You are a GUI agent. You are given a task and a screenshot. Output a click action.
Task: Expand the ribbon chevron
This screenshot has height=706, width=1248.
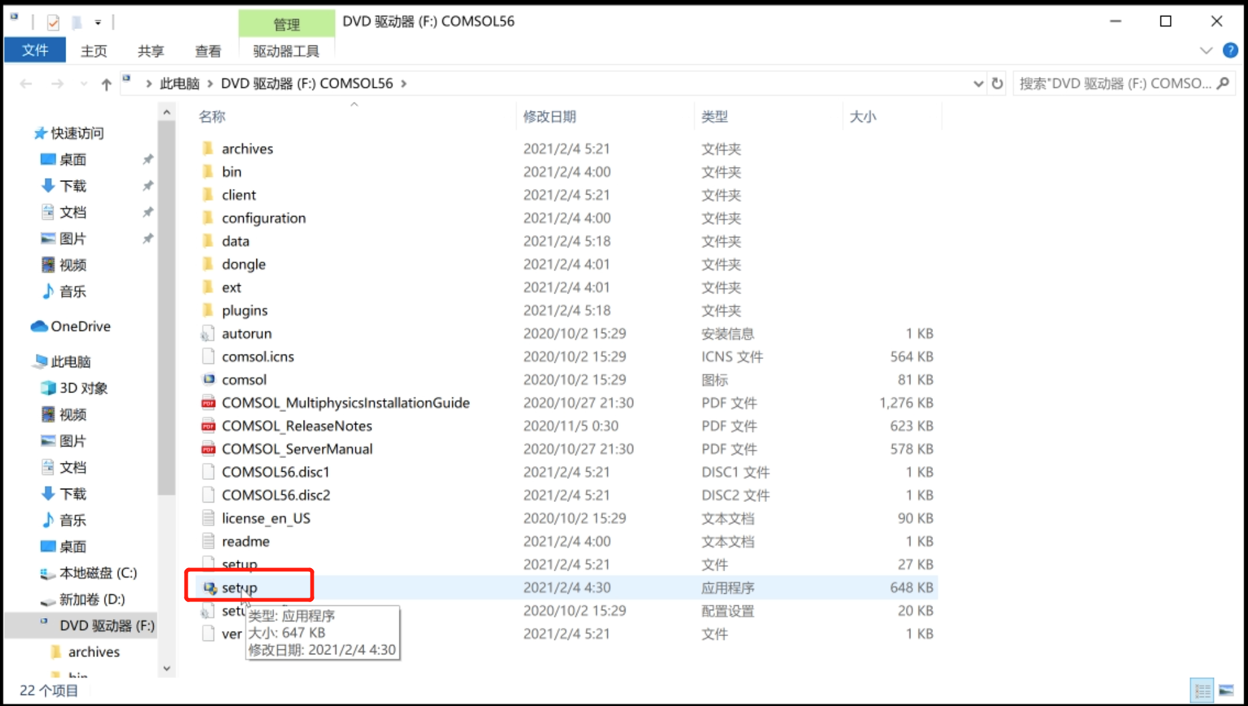pos(1206,50)
